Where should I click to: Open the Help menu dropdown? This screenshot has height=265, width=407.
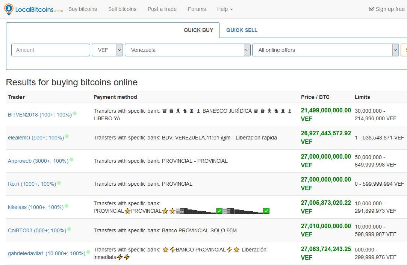[225, 9]
